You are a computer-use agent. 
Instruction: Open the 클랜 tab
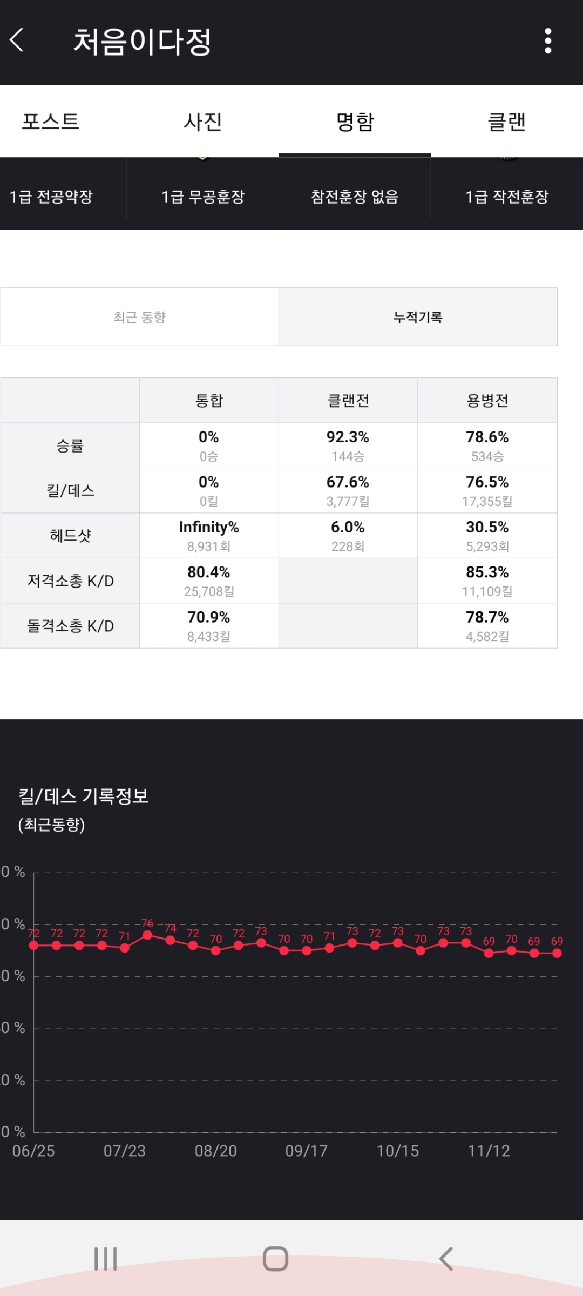pyautogui.click(x=506, y=122)
